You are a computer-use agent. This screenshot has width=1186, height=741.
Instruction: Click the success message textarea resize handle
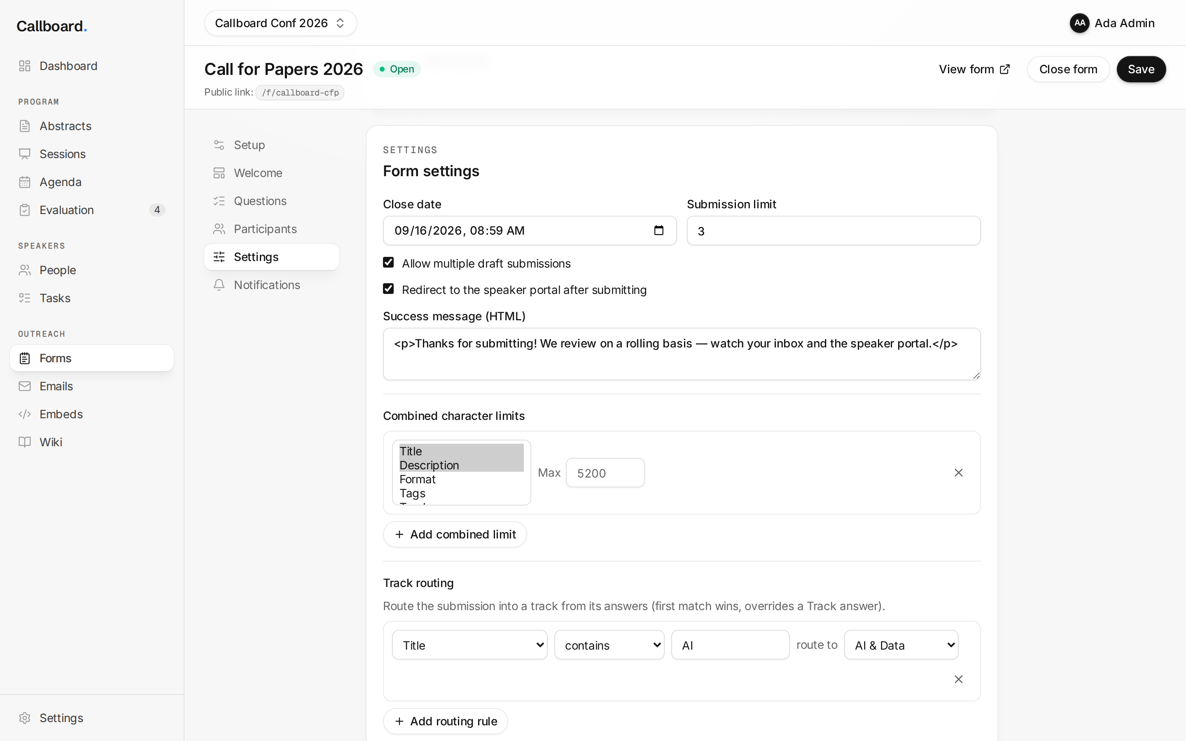pyautogui.click(x=976, y=375)
